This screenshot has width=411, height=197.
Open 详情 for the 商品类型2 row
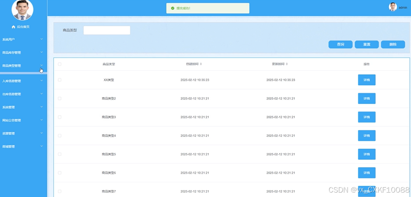[x=367, y=98]
